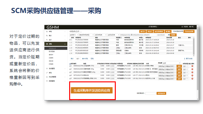Click the user icon in top-right header
This screenshot has width=203, height=114.
pyautogui.click(x=182, y=27)
